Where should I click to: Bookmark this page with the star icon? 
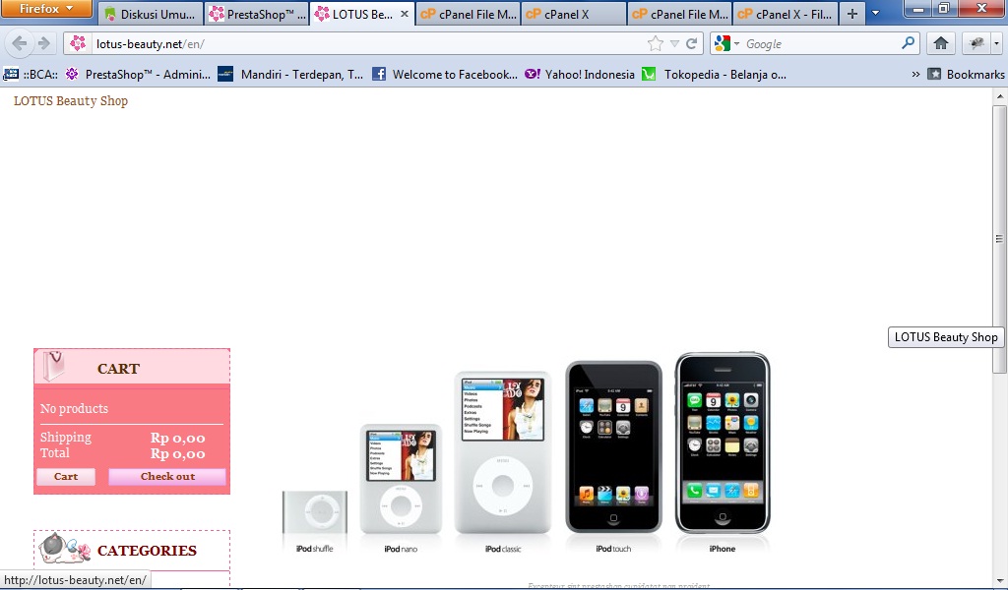(655, 43)
